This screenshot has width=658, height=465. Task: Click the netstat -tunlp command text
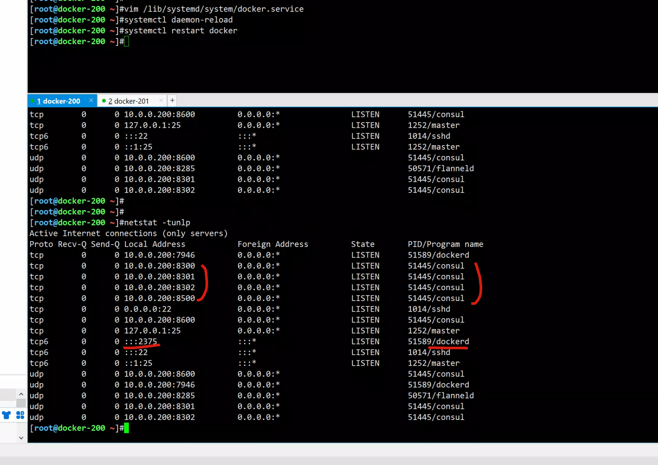[x=157, y=223]
